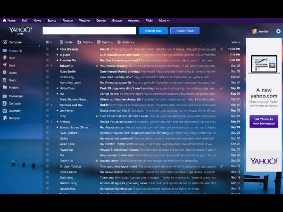Click the laptop image in the ad
Image resolution: width=283 pixels, height=212 pixels.
point(264,65)
